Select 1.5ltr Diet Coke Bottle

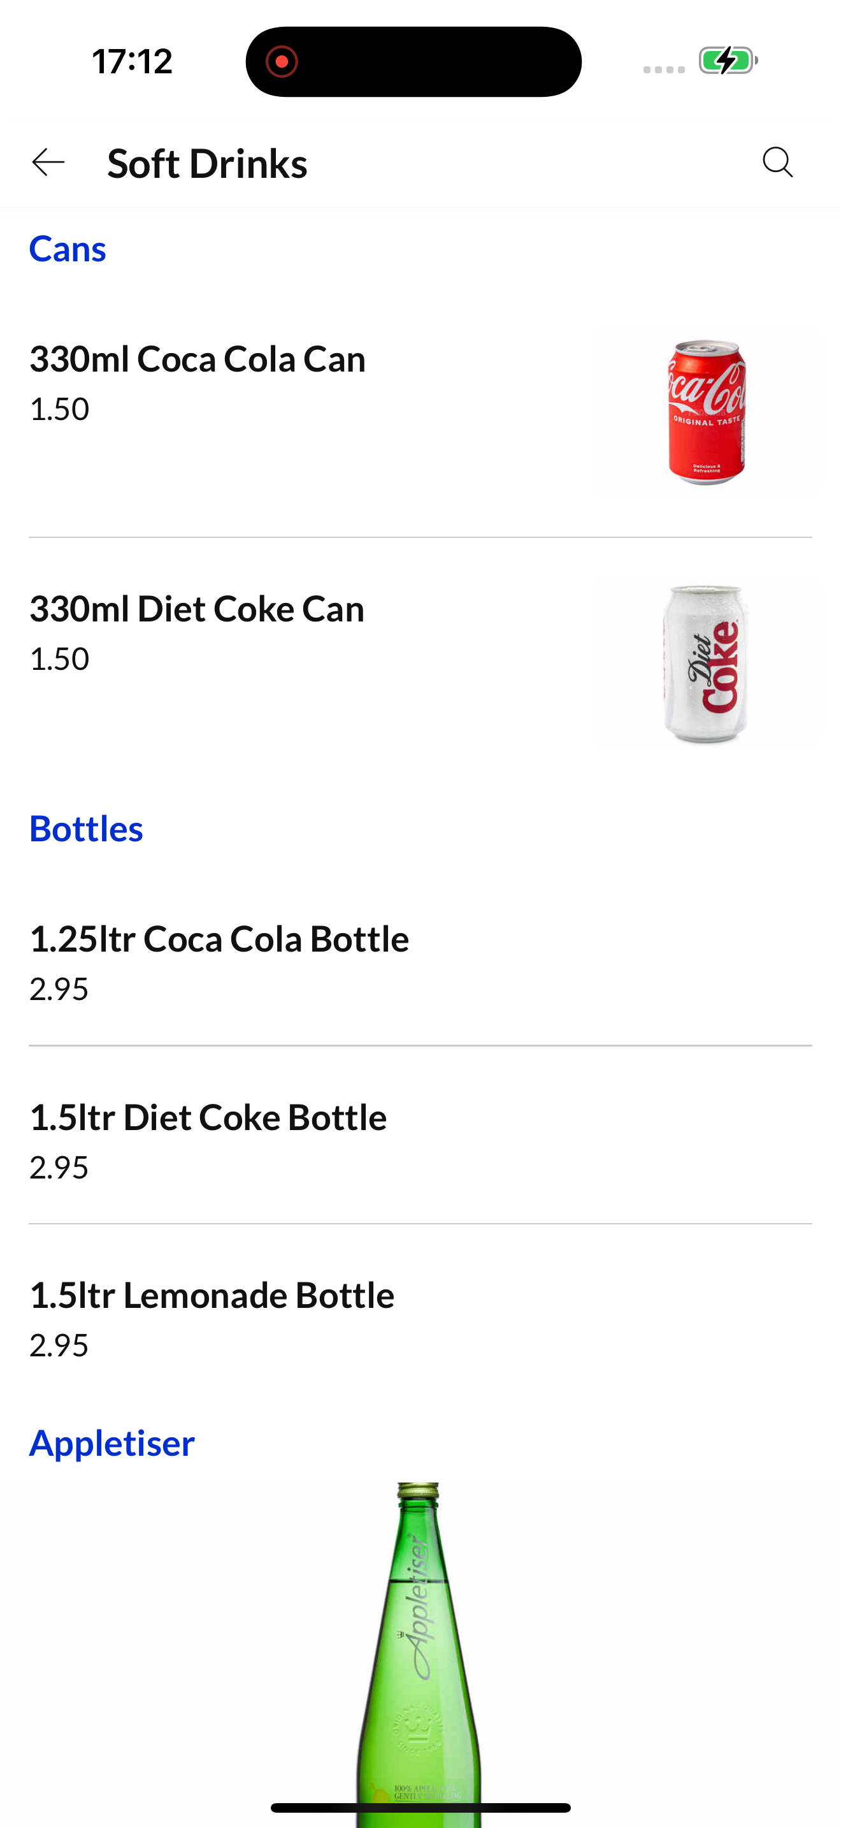coord(420,1140)
